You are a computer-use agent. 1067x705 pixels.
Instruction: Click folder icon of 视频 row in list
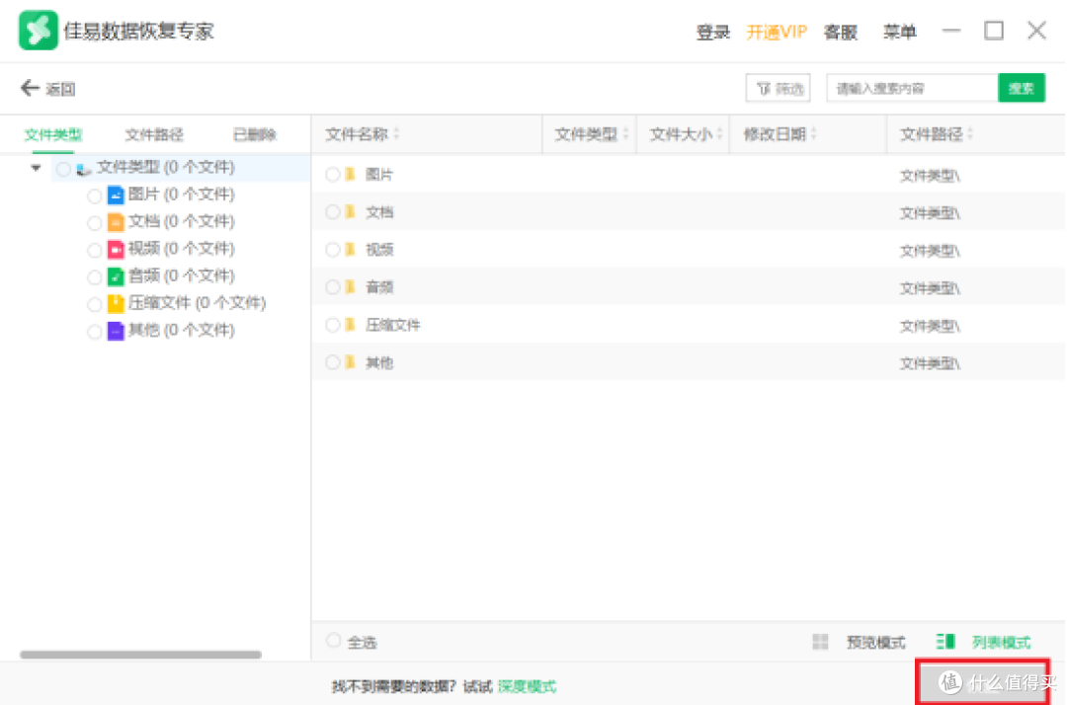(x=351, y=250)
